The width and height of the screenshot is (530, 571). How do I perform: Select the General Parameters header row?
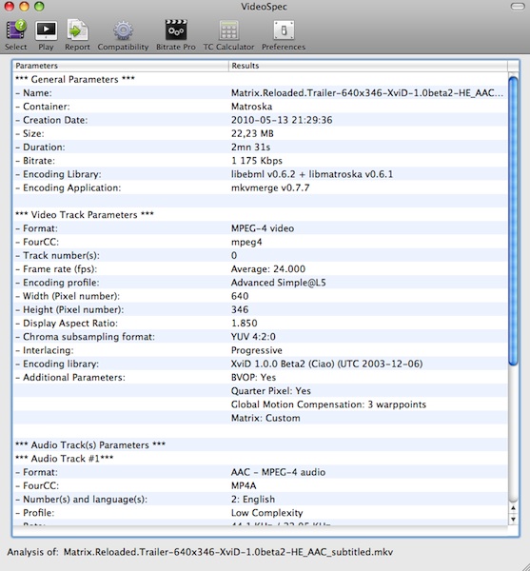[261, 79]
